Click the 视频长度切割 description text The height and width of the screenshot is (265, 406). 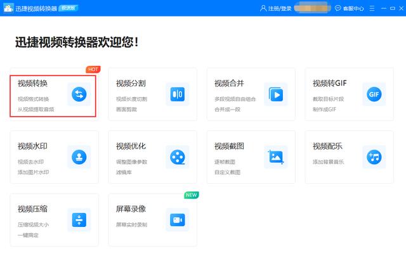[131, 99]
